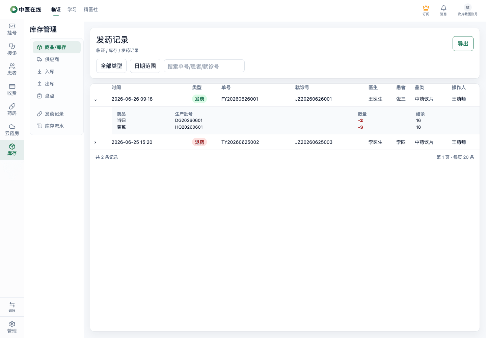Open 盘点 stocktake menu item
The width and height of the screenshot is (486, 338).
[x=57, y=96]
